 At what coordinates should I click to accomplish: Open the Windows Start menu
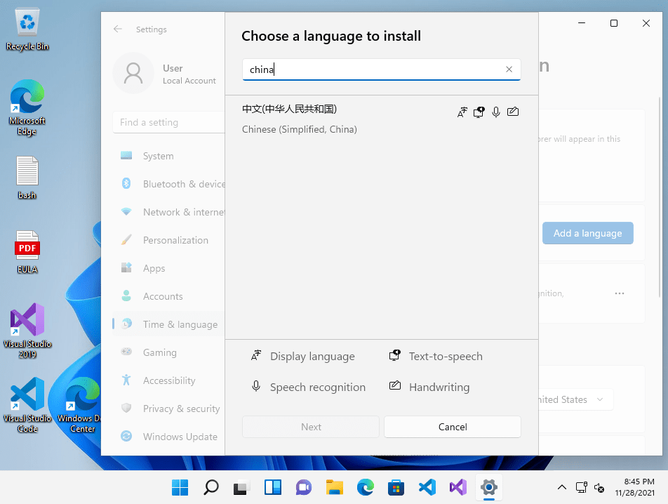pos(180,487)
